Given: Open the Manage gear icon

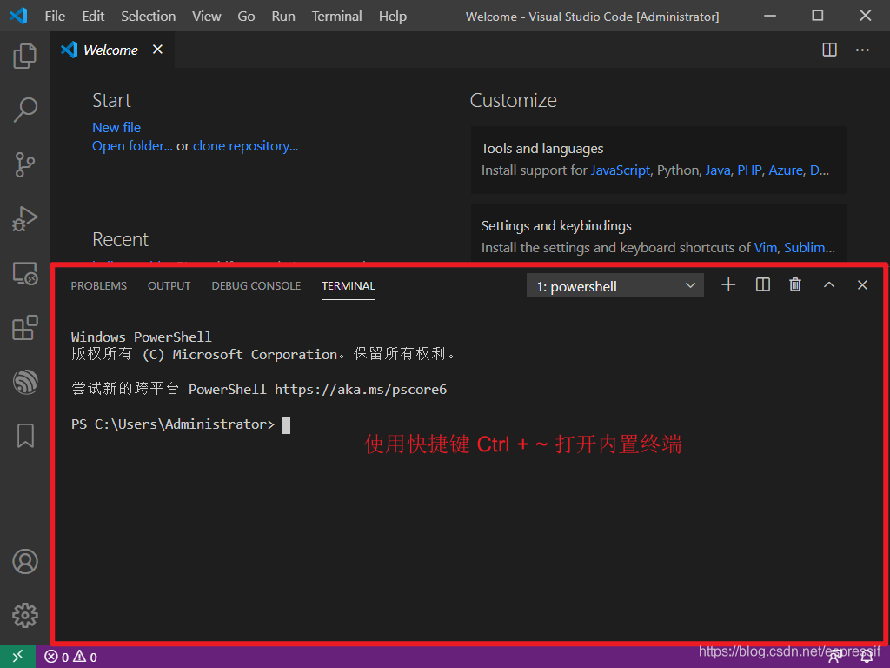Looking at the screenshot, I should [25, 615].
